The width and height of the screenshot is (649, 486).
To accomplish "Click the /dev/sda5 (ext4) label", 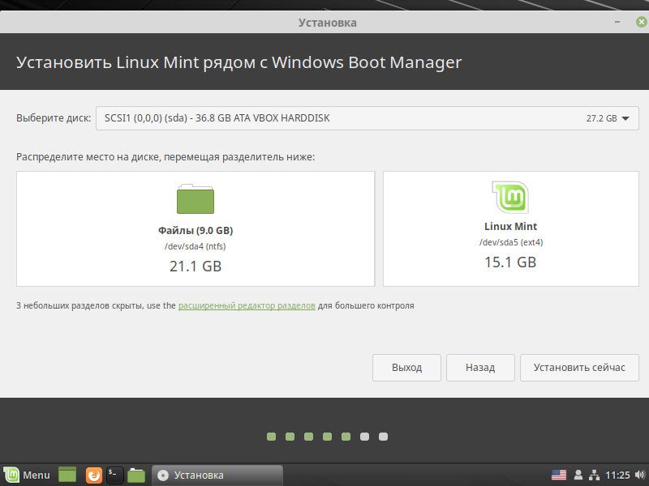I will [x=511, y=242].
